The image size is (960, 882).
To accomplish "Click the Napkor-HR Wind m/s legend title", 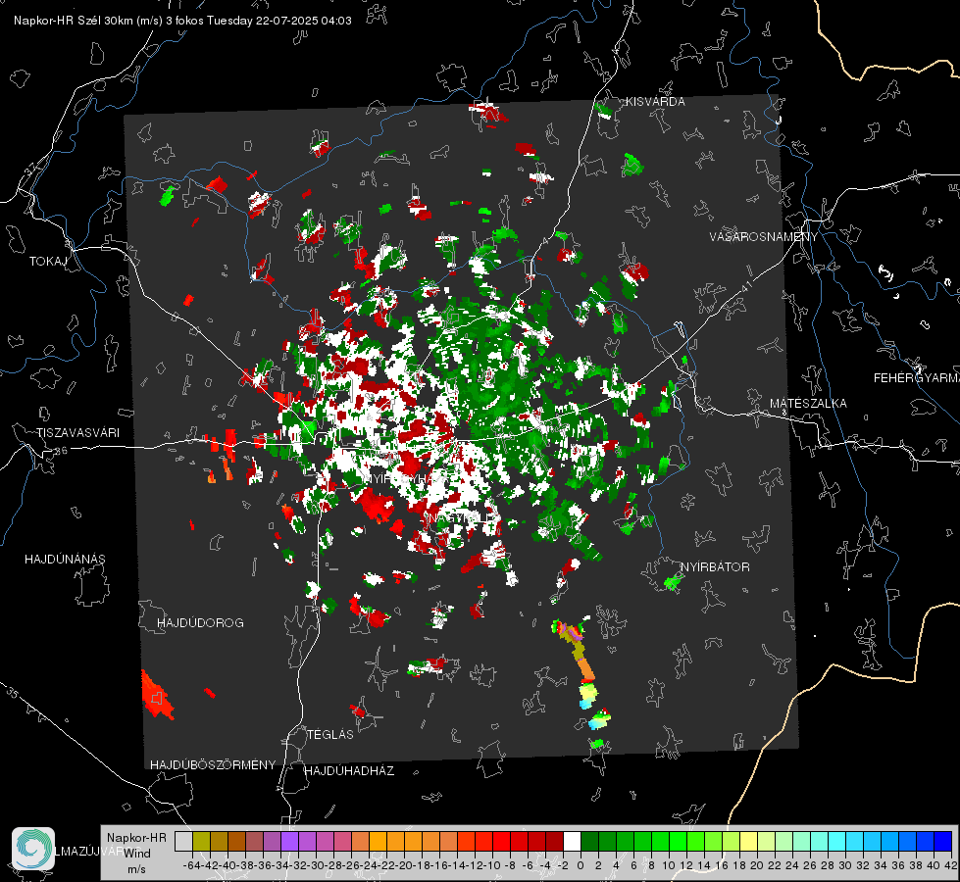I will click(x=136, y=854).
